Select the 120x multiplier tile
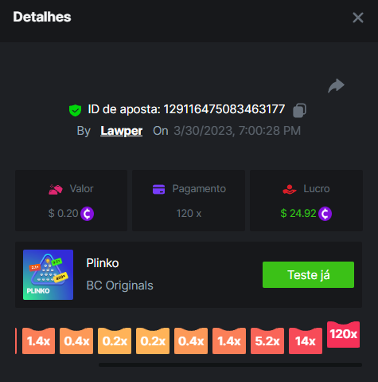Screen dimensions: 378x382 (343, 334)
